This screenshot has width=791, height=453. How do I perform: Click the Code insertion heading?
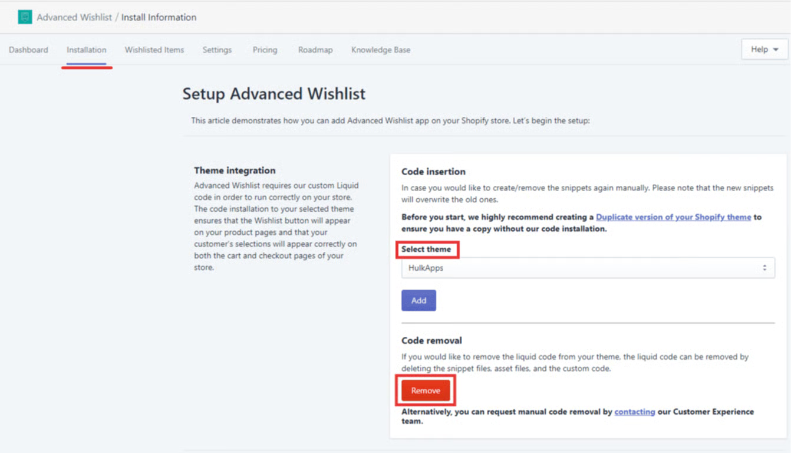pyautogui.click(x=433, y=172)
